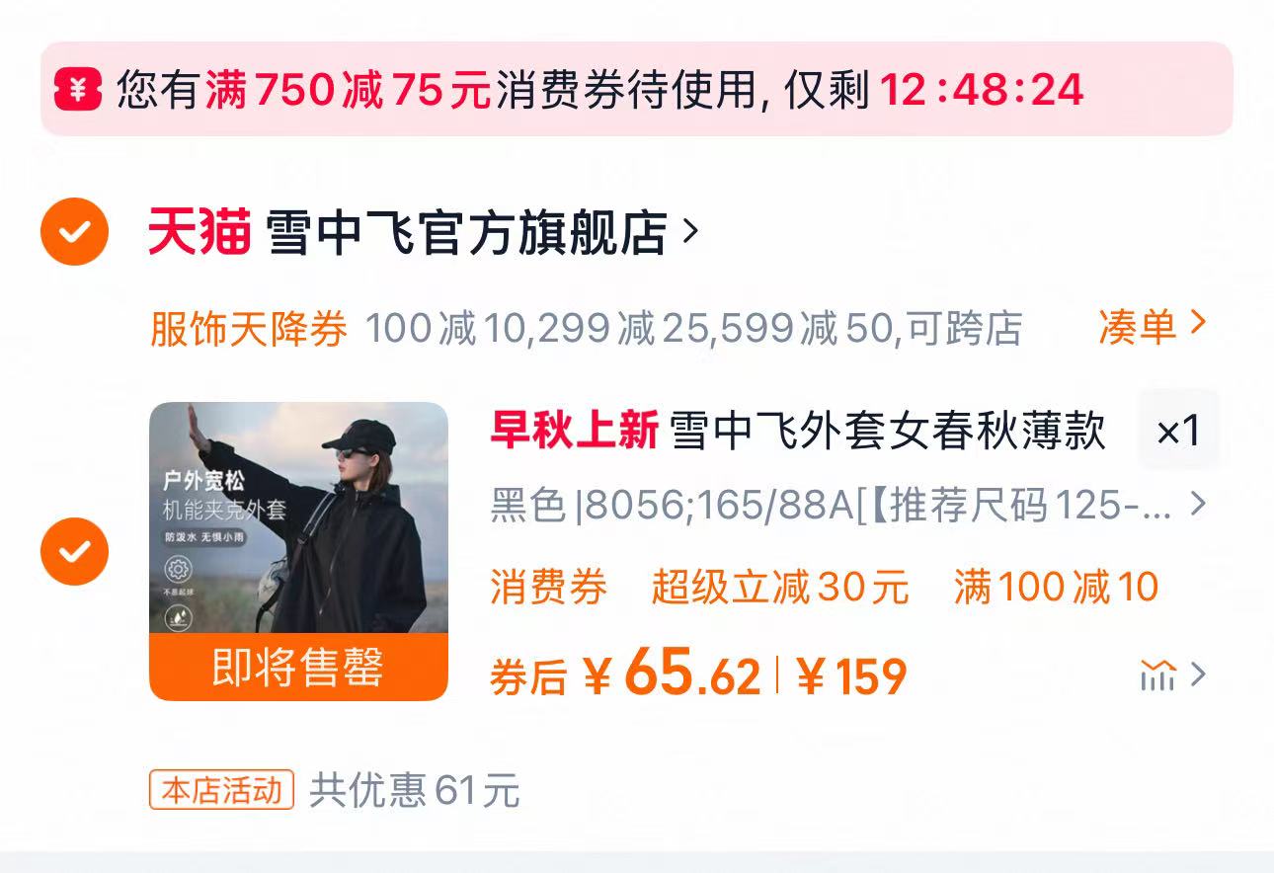Tap 凑单 to add more items
Viewport: 1274px width, 873px height.
click(1153, 327)
